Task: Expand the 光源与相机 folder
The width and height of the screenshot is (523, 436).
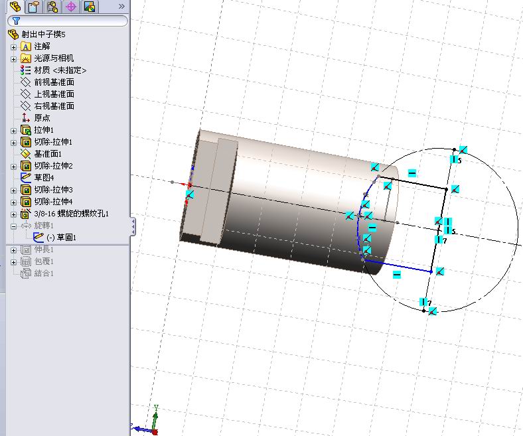Action: point(14,59)
